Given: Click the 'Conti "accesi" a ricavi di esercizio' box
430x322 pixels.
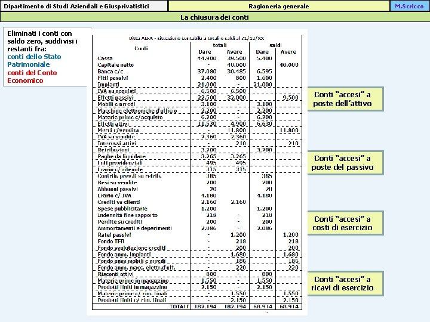Looking at the screenshot, I should [345, 283].
